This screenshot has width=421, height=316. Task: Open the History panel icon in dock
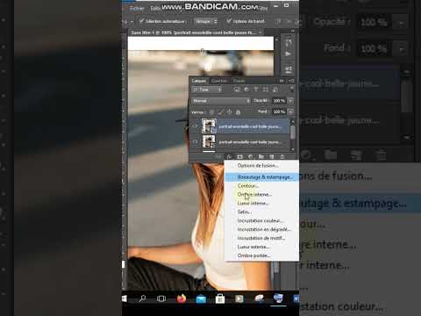pos(289,43)
